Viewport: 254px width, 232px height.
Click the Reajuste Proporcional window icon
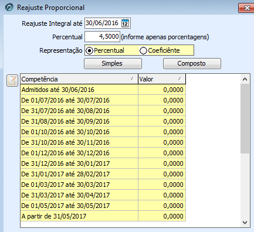click(9, 8)
